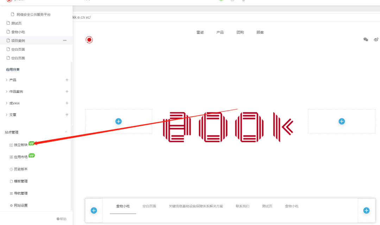Open the 顾客 navigation item
Viewport: 380px width, 225px height.
point(260,32)
